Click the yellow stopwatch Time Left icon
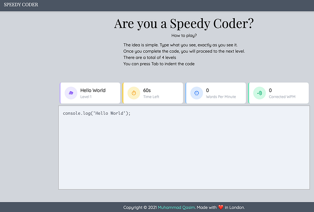 pos(134,93)
